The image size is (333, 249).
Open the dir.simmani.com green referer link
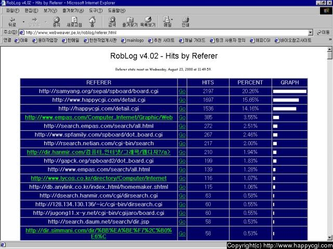click(x=99, y=233)
